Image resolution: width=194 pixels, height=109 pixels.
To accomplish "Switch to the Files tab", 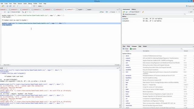I will pos(124,46).
